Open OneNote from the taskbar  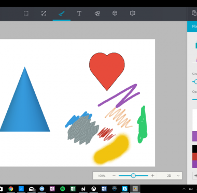pos(52,189)
